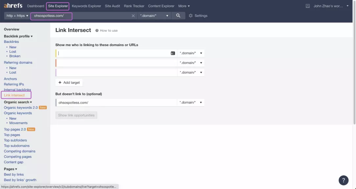Click the third purple-marked target input
Image resolution: width=356 pixels, height=189 pixels.
coord(116,72)
